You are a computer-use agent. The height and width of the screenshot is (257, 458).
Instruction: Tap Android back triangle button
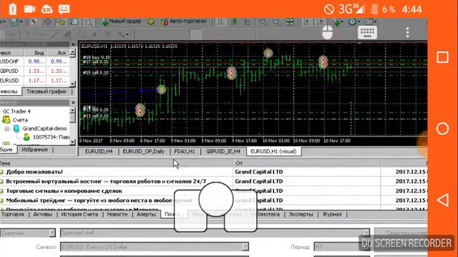coord(442,200)
